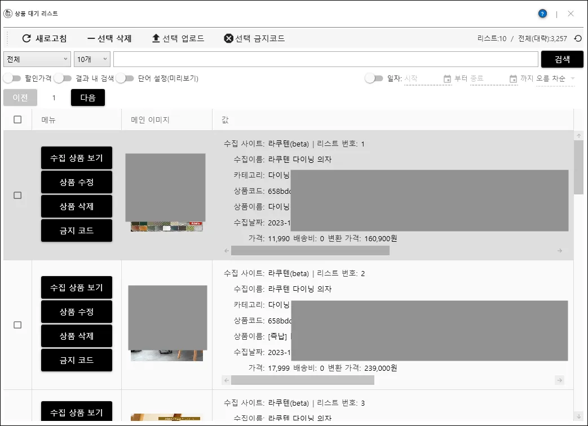
Task: Click the refresh circular arrow icon beside 새로고침
Action: (x=26, y=38)
